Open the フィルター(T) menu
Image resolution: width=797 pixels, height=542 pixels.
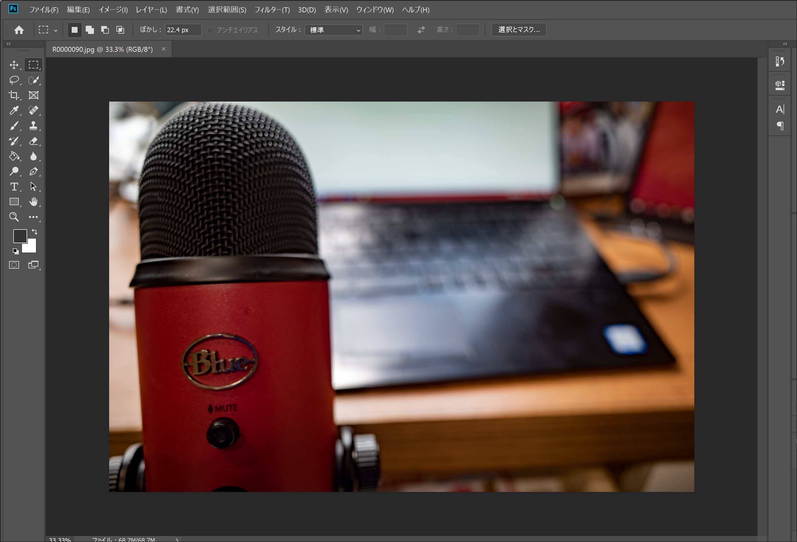click(x=272, y=10)
